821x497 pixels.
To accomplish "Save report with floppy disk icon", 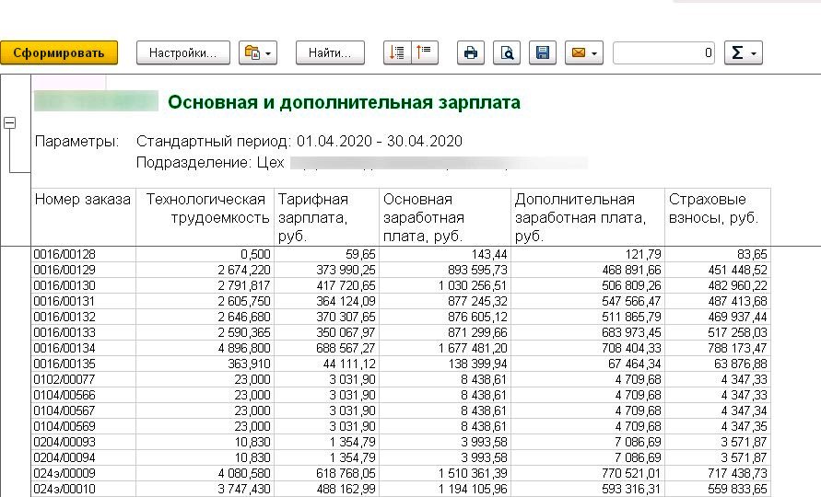I will click(x=543, y=52).
